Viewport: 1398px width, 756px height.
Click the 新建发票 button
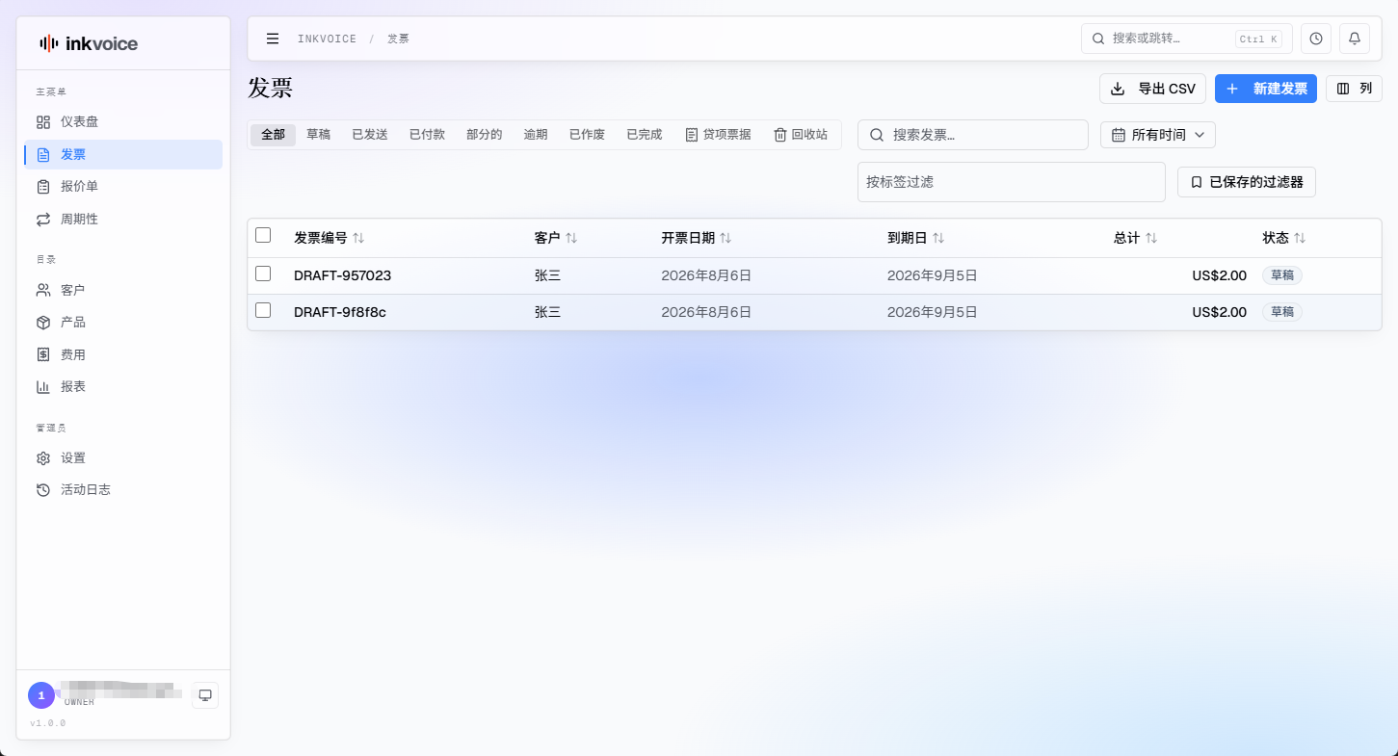pyautogui.click(x=1266, y=89)
